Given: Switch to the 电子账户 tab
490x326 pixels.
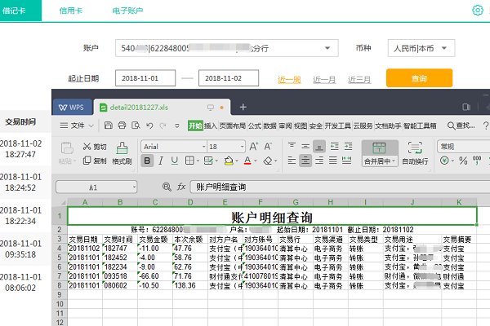Looking at the screenshot, I should [x=127, y=11].
